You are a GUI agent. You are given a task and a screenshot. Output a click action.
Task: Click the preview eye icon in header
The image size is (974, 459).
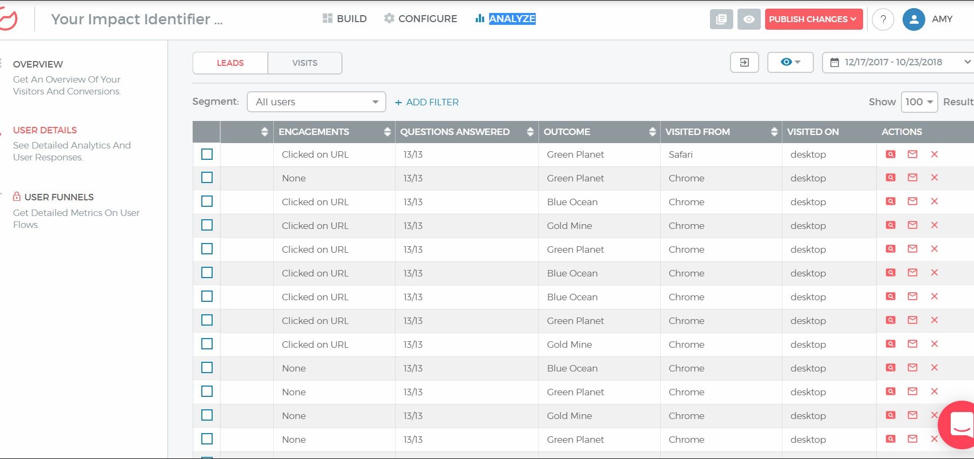[x=749, y=19]
